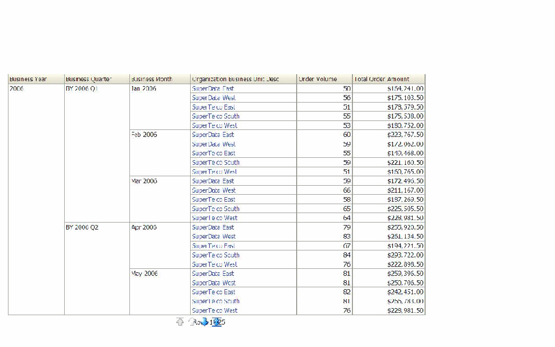Open SuperData East link for Apr 2006

pyautogui.click(x=213, y=228)
